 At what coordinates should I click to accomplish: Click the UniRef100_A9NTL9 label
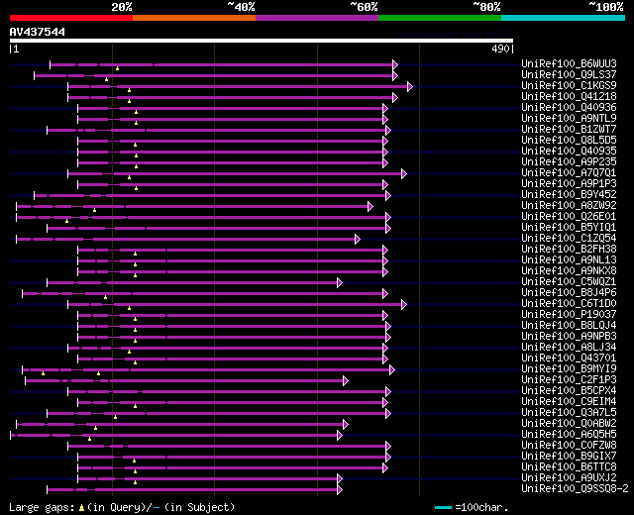coord(569,119)
